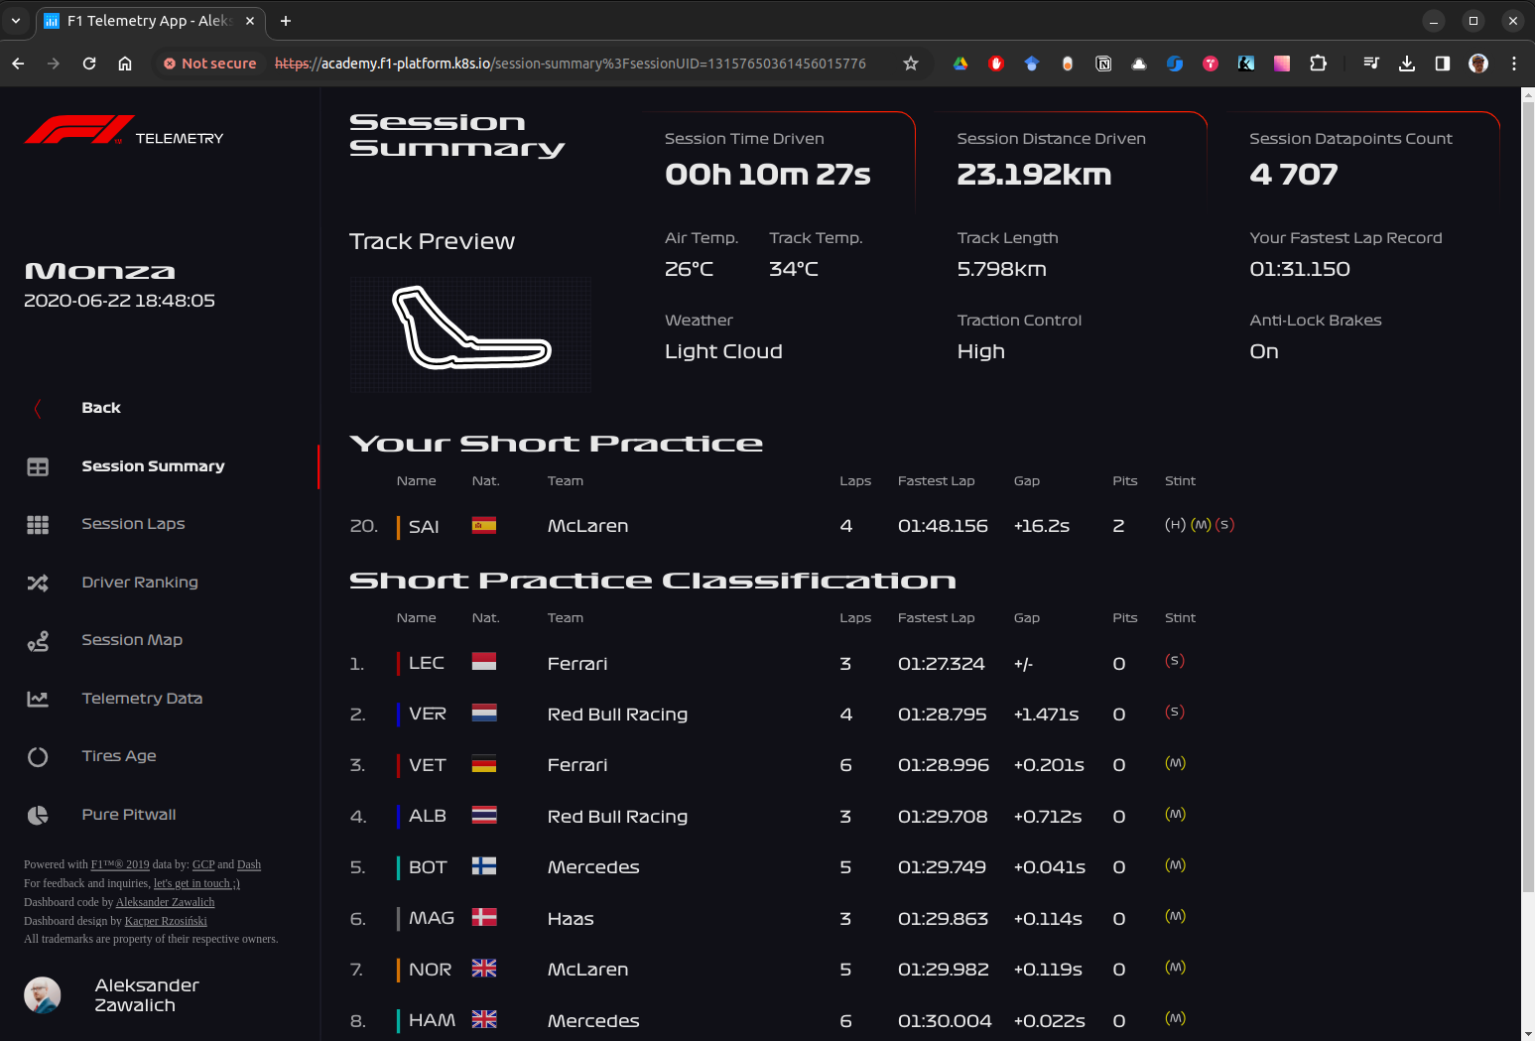Open the F1 2019 link in footer
Viewport: 1535px width, 1041px height.
(x=120, y=864)
